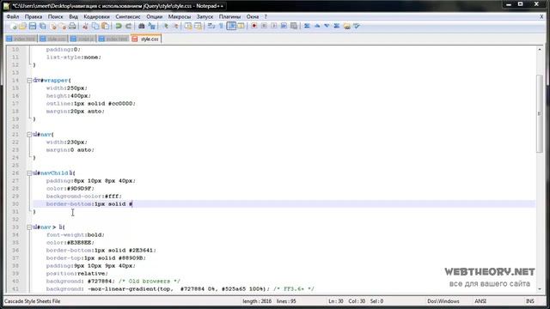The image size is (550, 309).
Task: Click the Save All toolbar icon
Action: (43, 27)
